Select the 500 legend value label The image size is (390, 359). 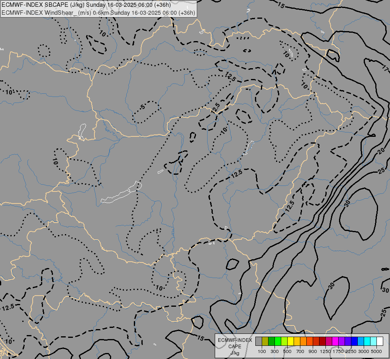287,351
